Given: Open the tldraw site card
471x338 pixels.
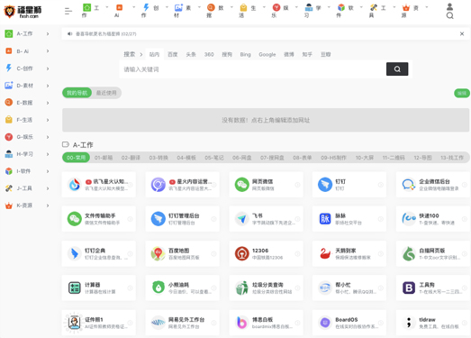Looking at the screenshot, I should point(433,323).
